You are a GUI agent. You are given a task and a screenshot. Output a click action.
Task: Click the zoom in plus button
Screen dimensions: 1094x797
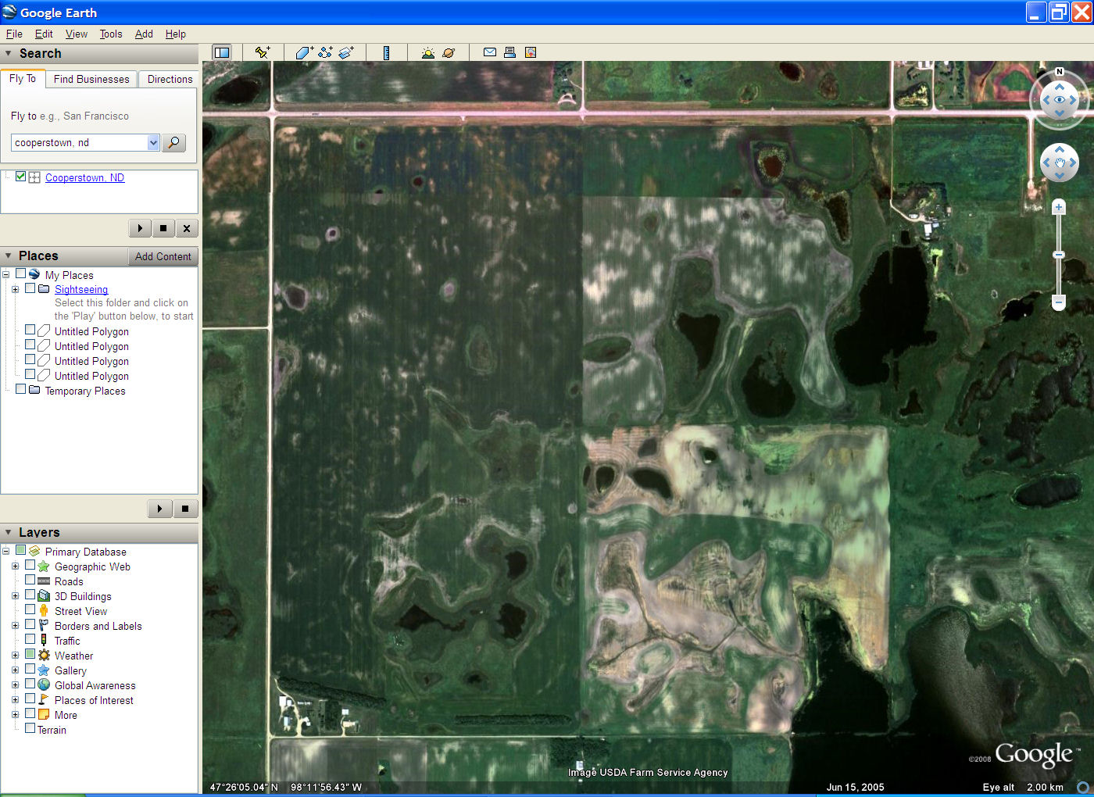(1059, 207)
